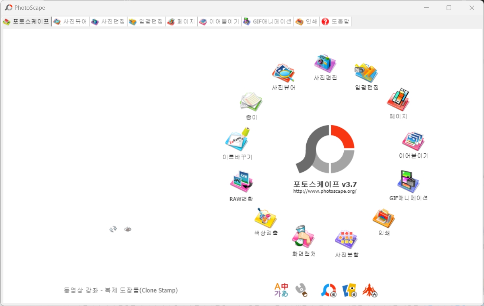Launch the RAW변환 converter icon

tap(241, 186)
